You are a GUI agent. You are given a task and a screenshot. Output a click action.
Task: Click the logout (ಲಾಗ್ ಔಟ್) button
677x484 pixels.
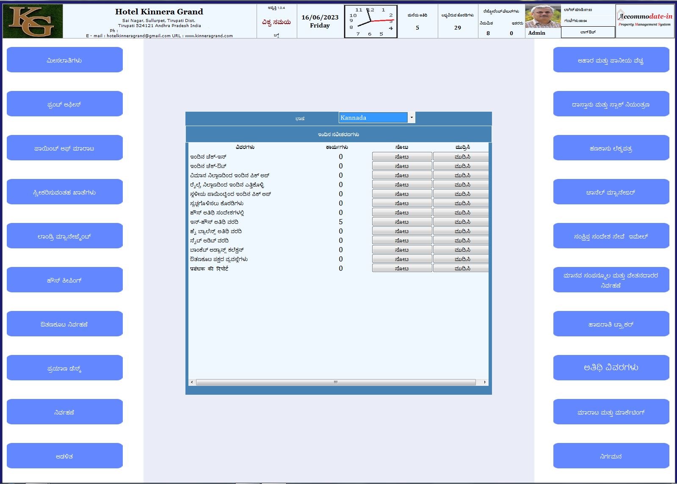click(588, 32)
